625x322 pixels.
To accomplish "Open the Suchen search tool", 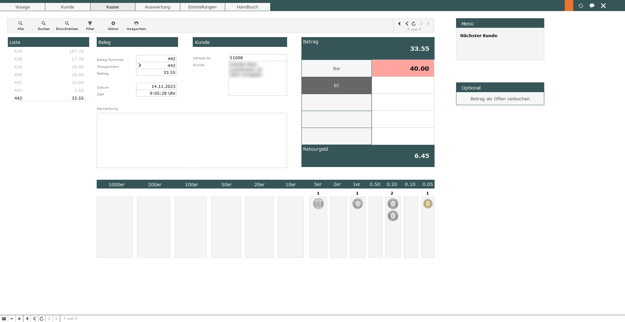I will click(44, 24).
